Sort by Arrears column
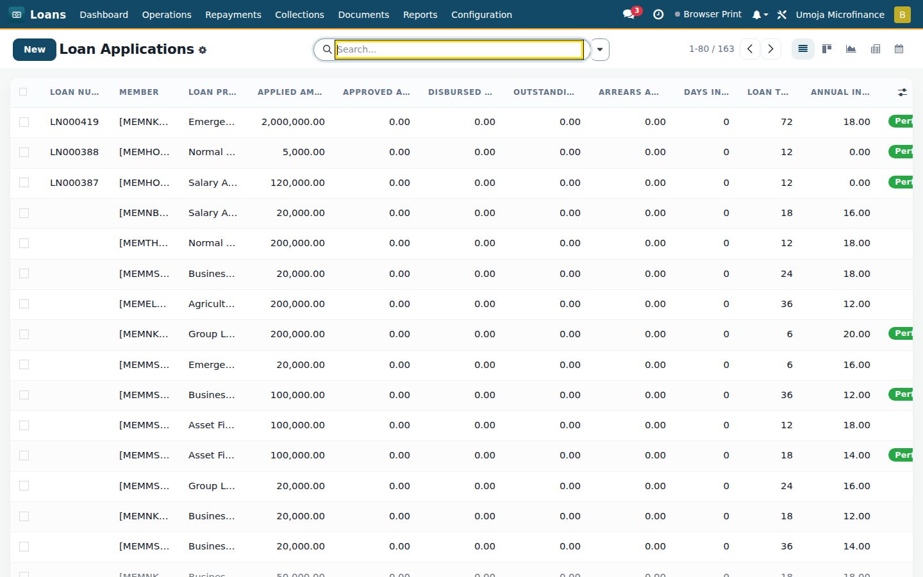923x577 pixels. pyautogui.click(x=629, y=92)
